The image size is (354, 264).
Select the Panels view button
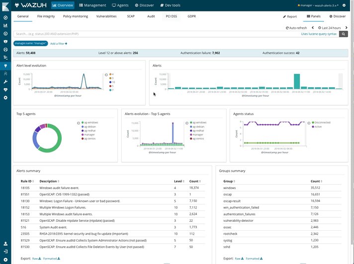tap(314, 16)
